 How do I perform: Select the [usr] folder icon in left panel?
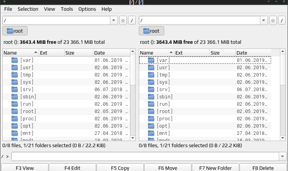coord(15,68)
